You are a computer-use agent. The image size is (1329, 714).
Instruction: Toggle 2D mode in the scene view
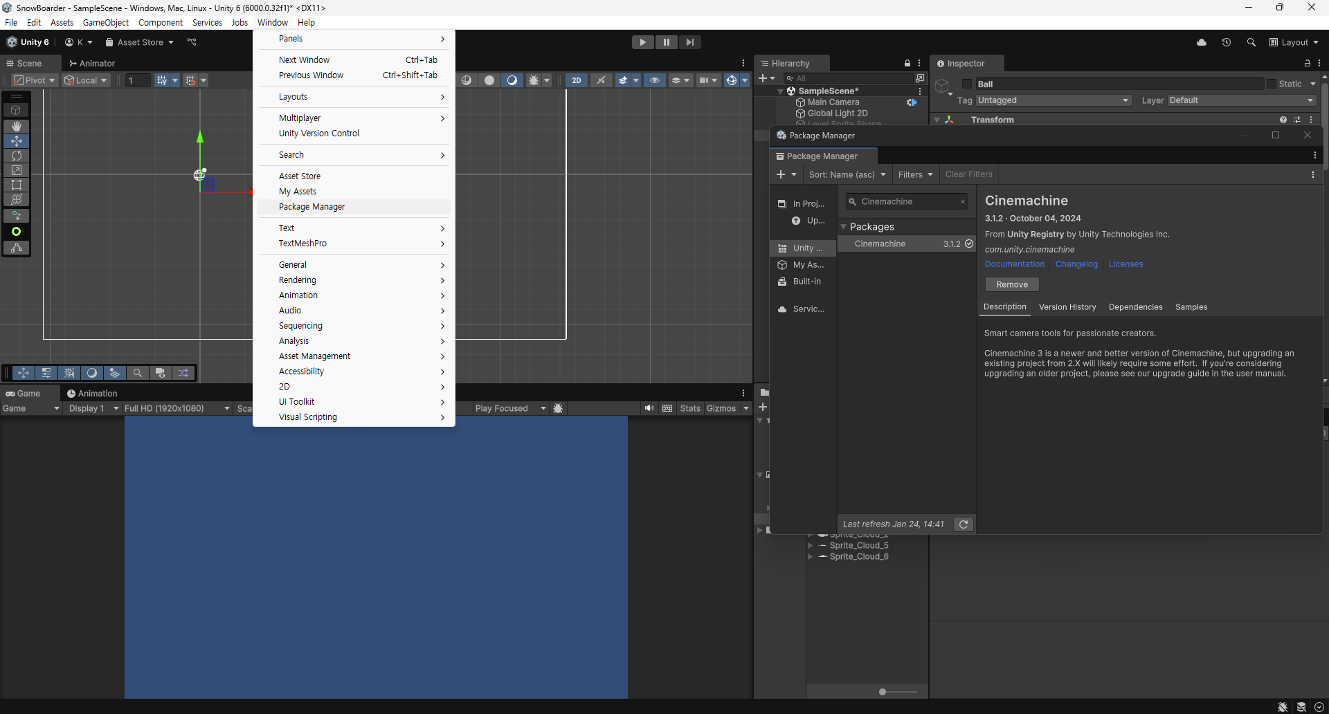(576, 80)
